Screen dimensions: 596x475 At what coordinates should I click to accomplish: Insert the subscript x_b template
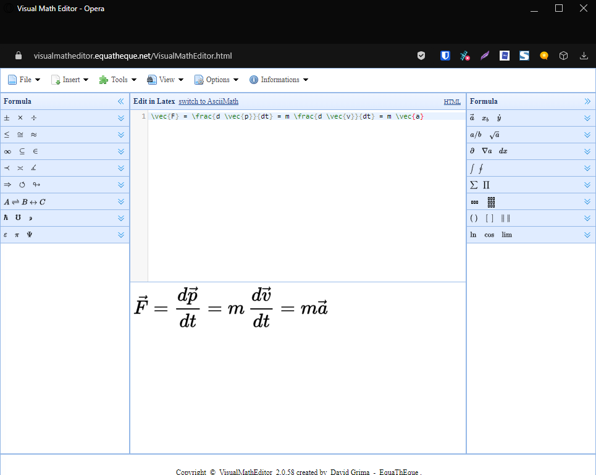pyautogui.click(x=485, y=119)
